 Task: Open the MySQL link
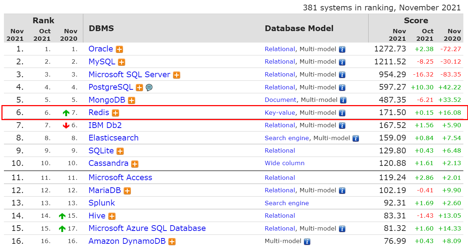102,62
